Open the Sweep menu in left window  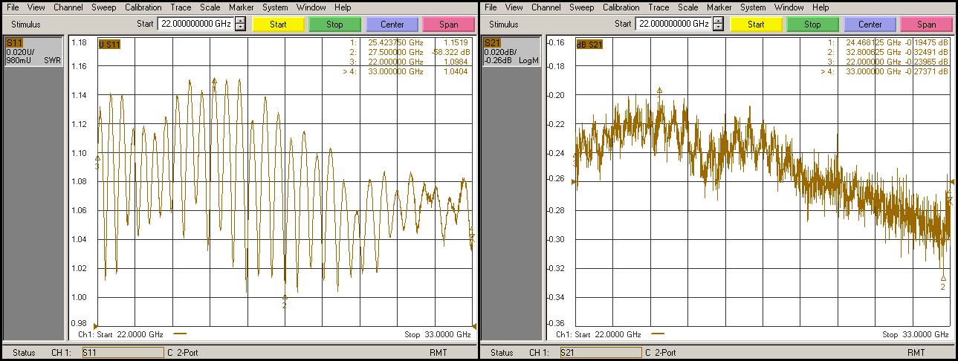coord(103,7)
